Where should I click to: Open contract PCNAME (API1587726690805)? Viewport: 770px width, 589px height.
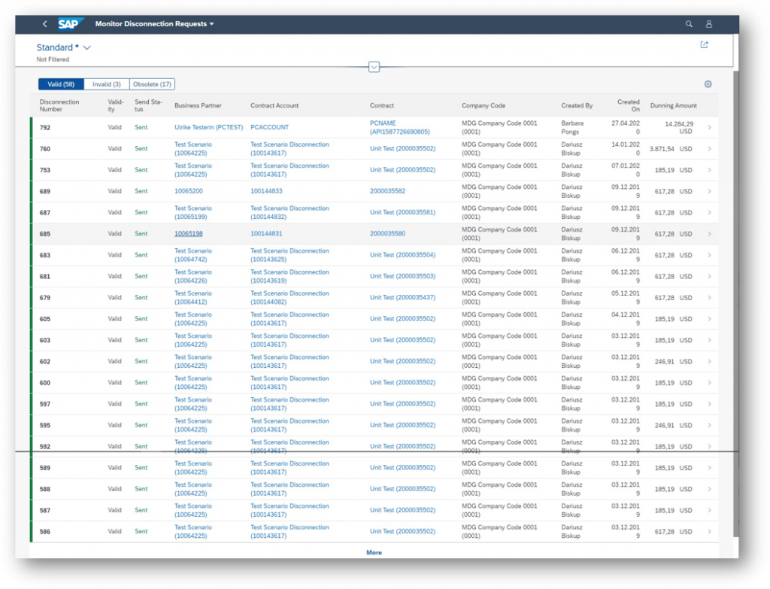pos(400,127)
